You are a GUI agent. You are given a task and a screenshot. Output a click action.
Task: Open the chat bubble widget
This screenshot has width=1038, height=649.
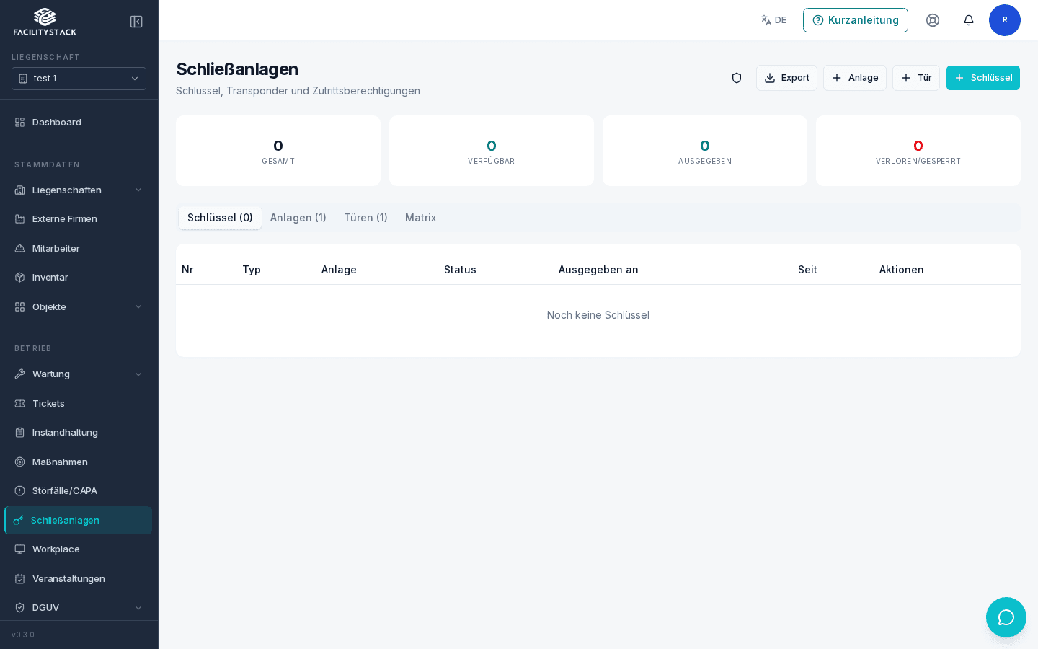pos(1006,617)
